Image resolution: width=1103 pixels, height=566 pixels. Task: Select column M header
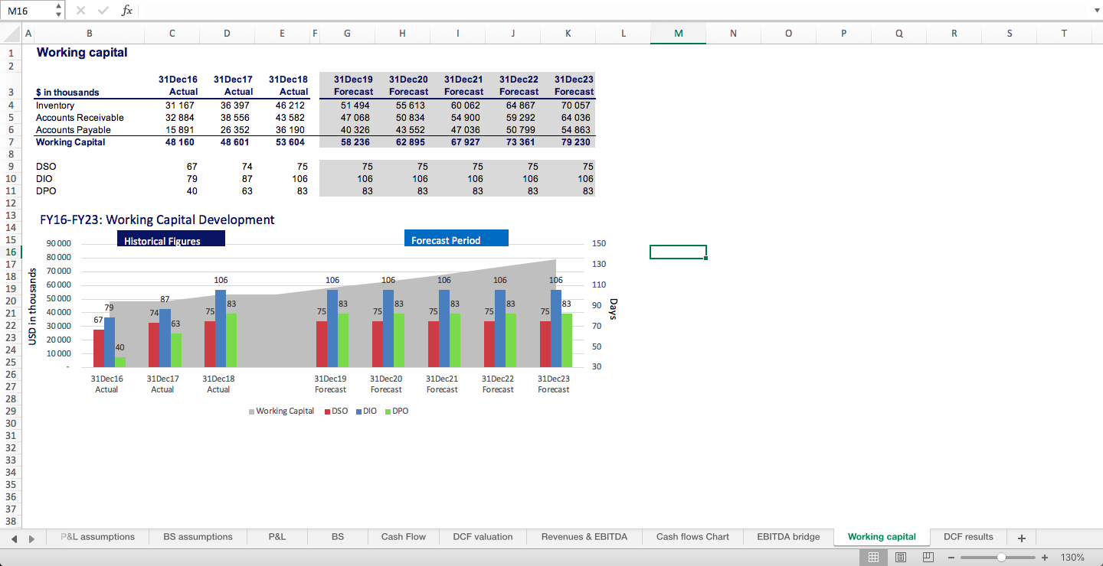point(678,34)
